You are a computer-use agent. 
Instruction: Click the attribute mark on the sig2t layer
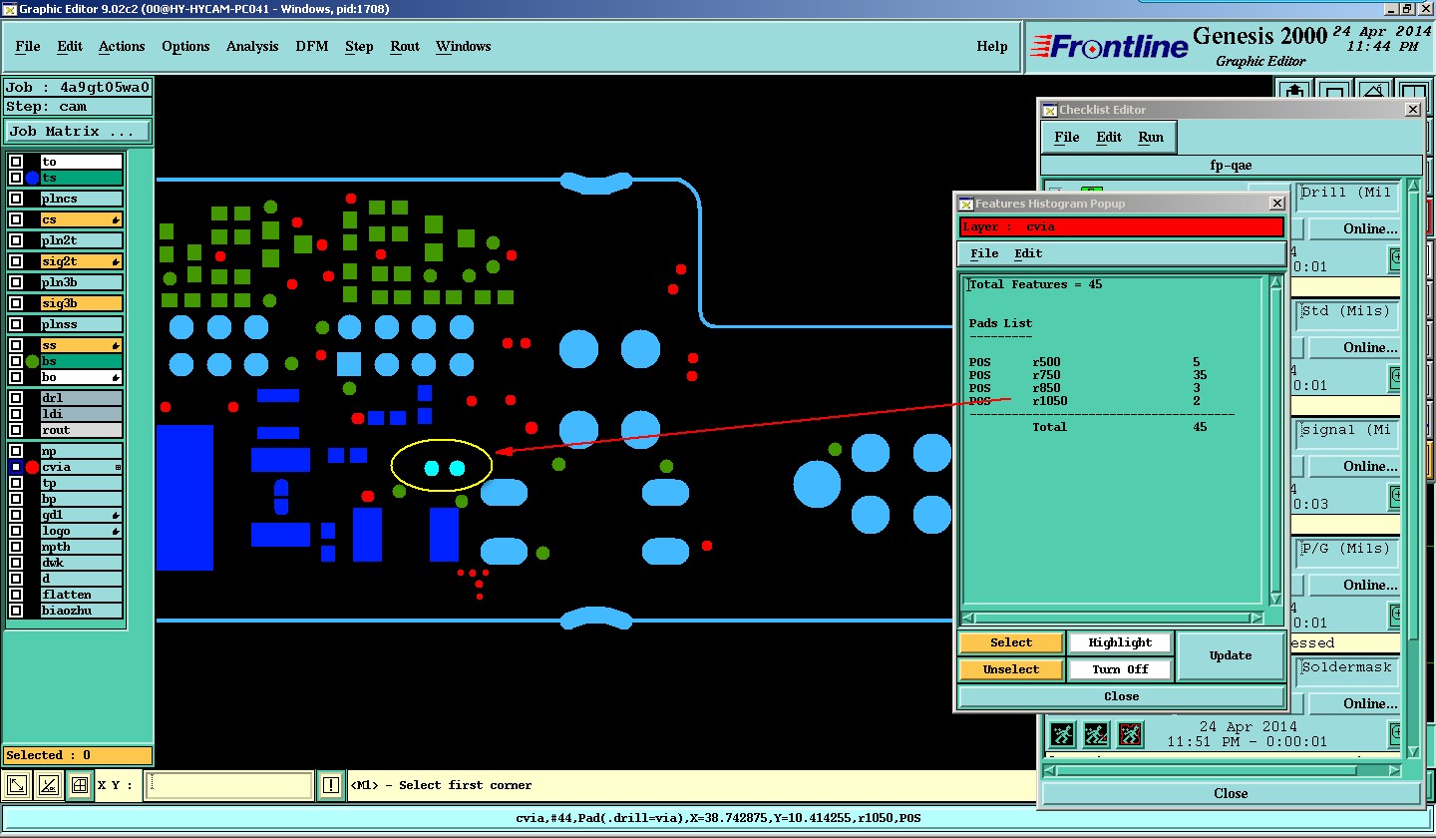point(117,261)
